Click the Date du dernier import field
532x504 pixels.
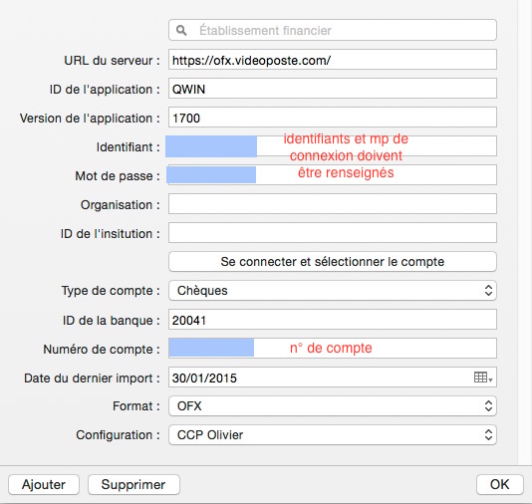(x=333, y=378)
